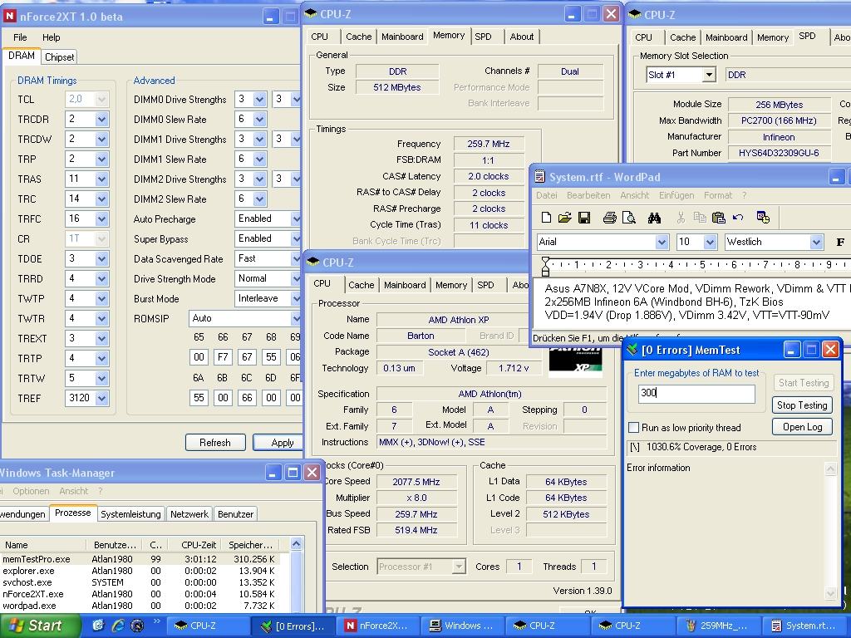The image size is (851, 638).
Task: Click Print icon in WordPad toolbar
Action: point(609,218)
